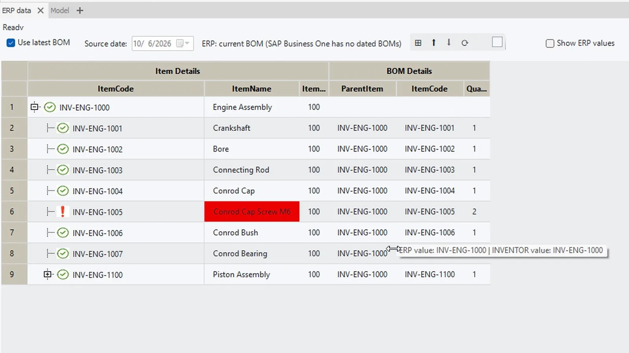The height and width of the screenshot is (353, 629).
Task: Click green check icon beside INV-ENG-1100
Action: pos(63,275)
